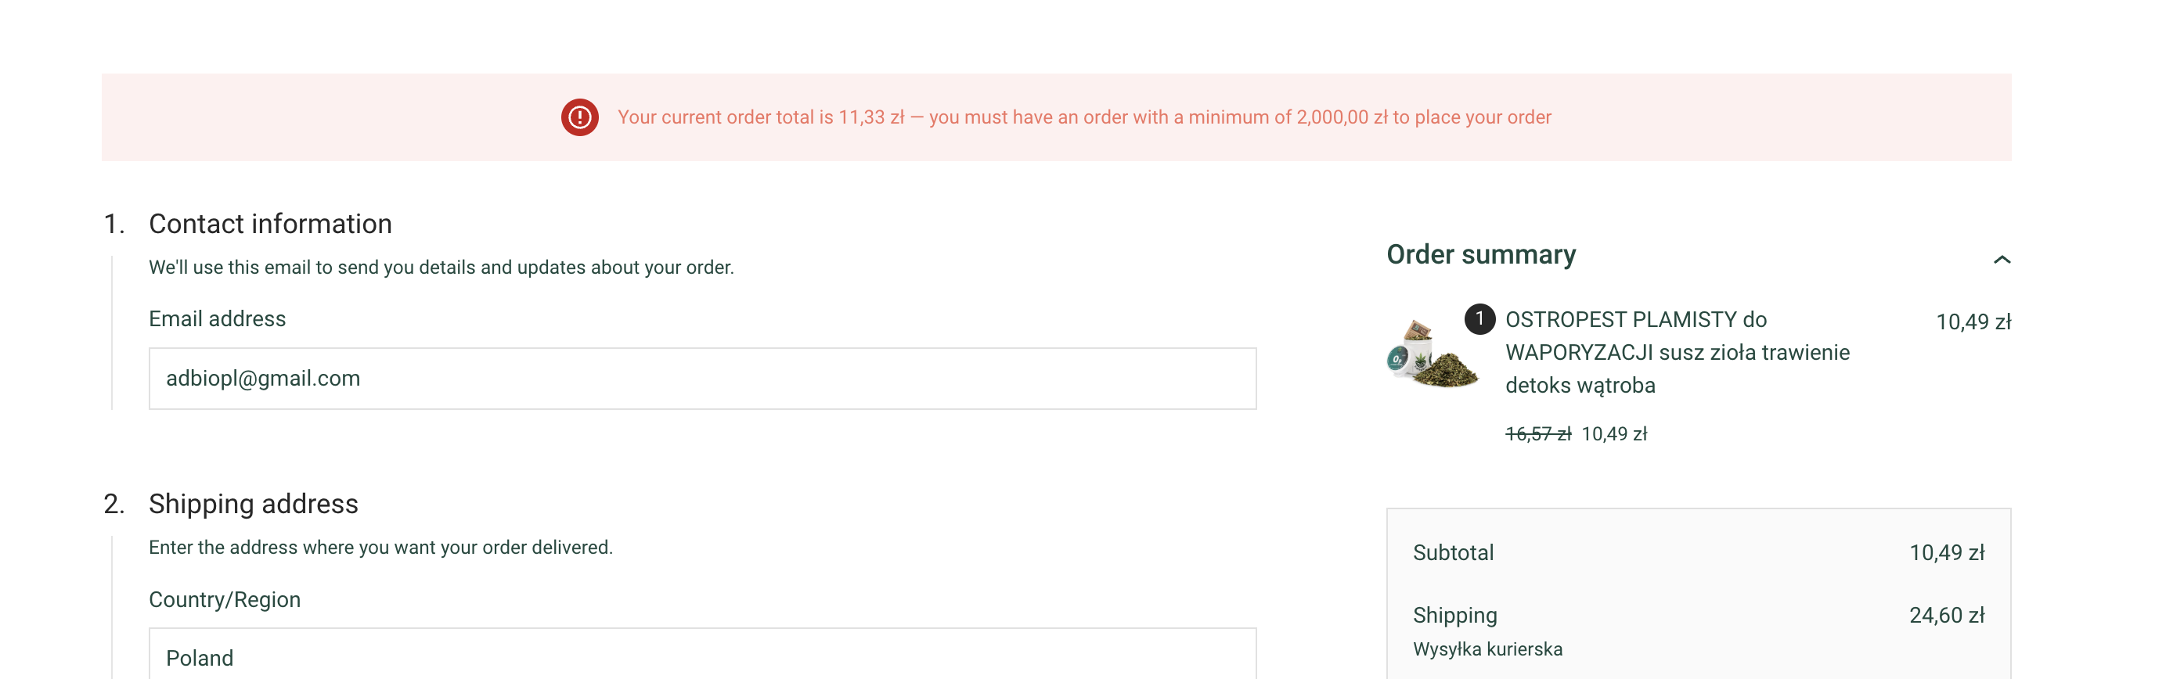Click the Contact information section heading
This screenshot has width=2184, height=679.
coord(271,224)
